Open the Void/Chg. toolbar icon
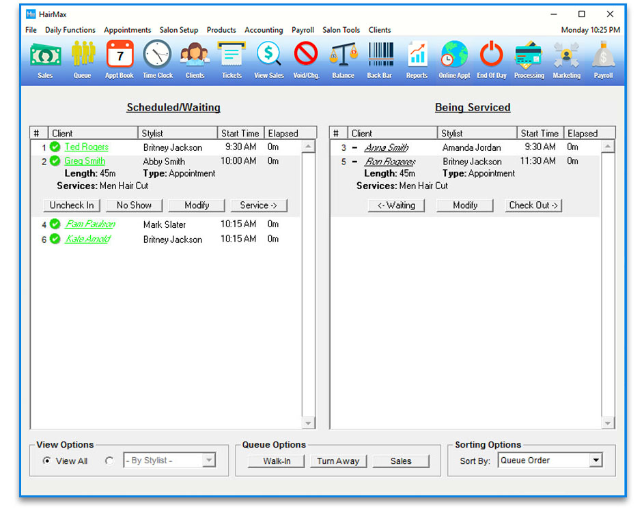The image size is (644, 509). pos(305,59)
